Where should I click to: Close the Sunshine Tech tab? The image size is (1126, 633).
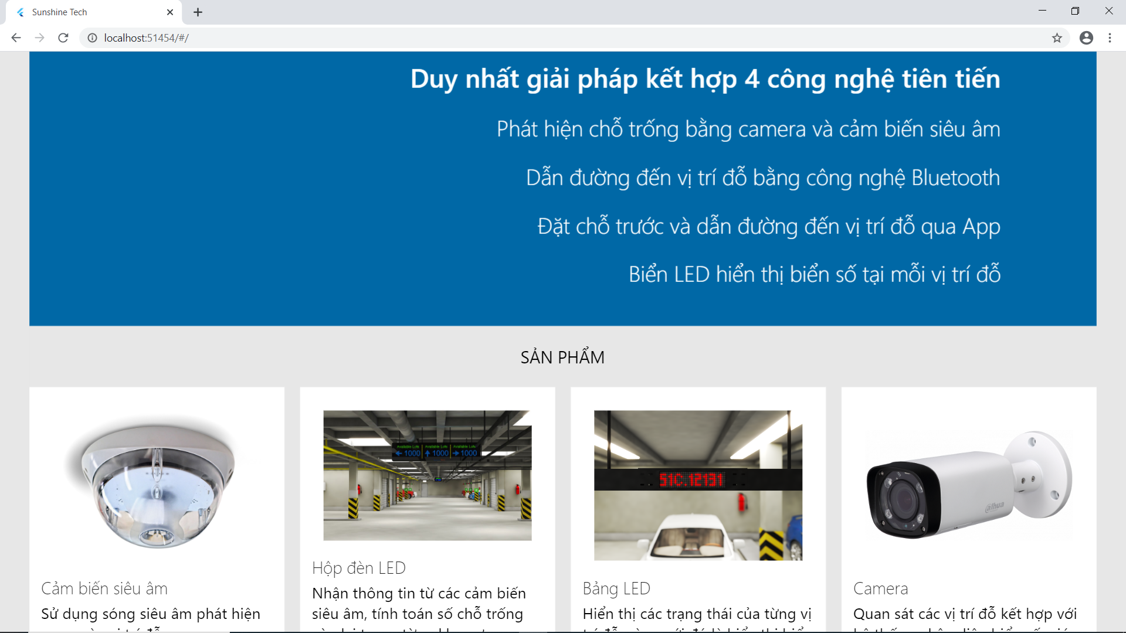pyautogui.click(x=170, y=12)
